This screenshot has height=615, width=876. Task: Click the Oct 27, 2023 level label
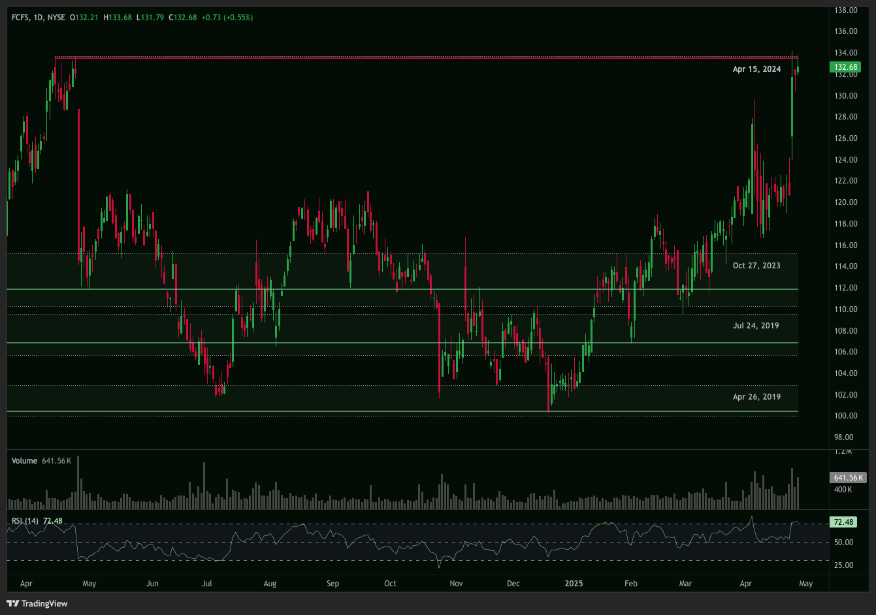[x=756, y=266]
